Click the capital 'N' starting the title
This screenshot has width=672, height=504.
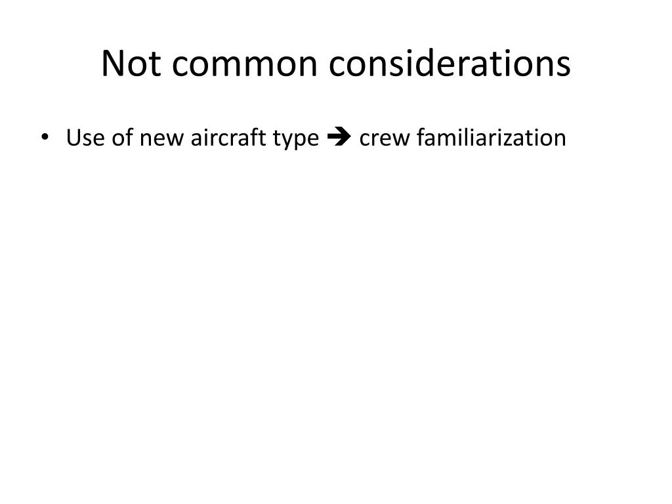point(114,64)
